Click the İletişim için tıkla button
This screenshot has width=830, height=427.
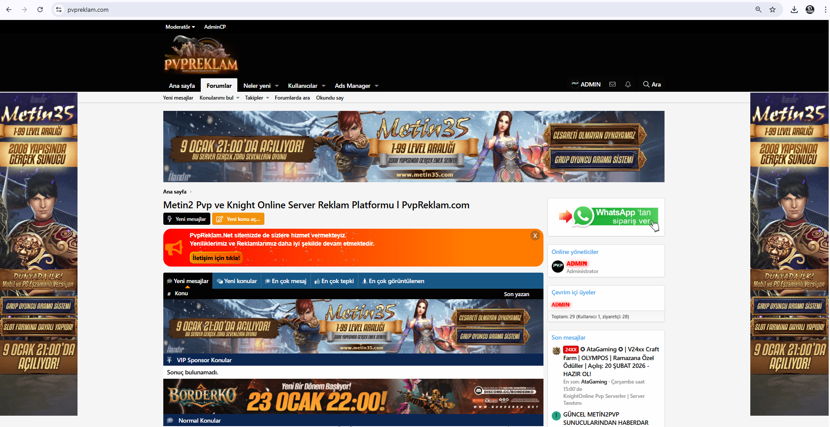pyautogui.click(x=216, y=258)
